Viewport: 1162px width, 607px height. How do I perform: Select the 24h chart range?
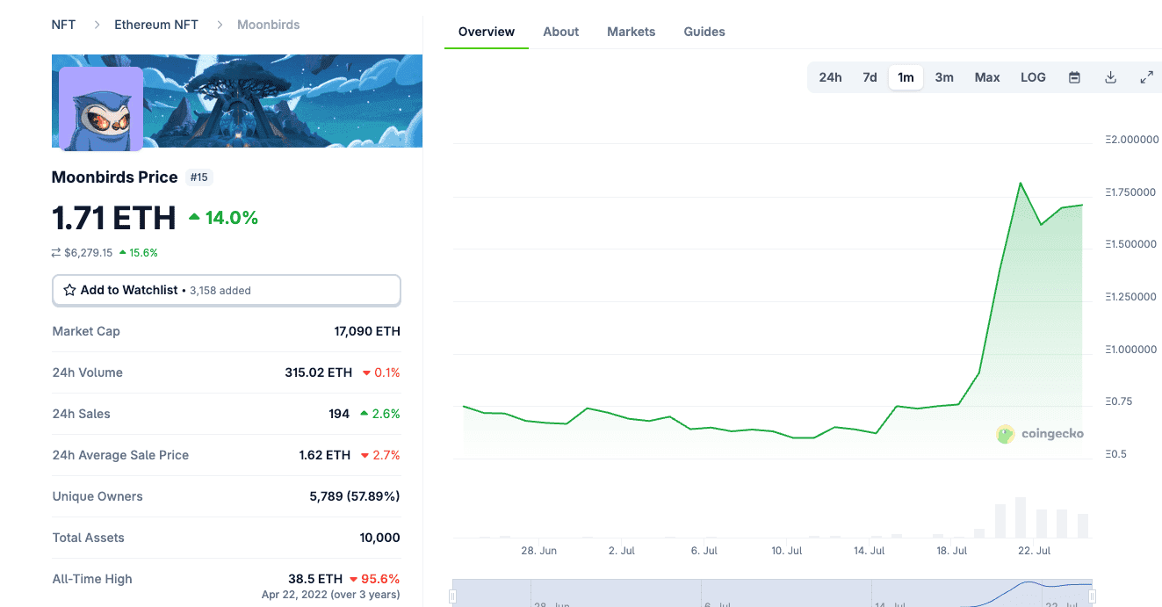(830, 77)
